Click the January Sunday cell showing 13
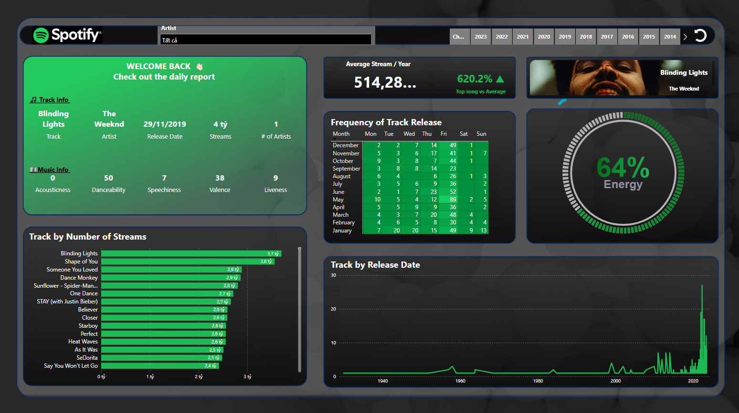 click(481, 231)
